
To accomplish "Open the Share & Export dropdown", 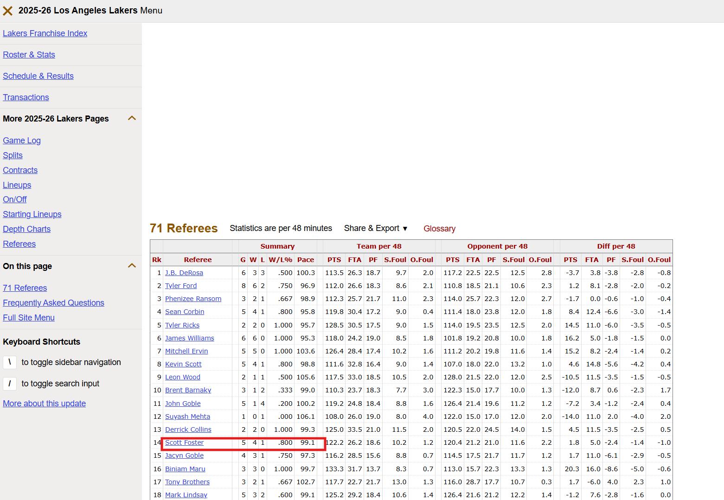I will coord(376,228).
